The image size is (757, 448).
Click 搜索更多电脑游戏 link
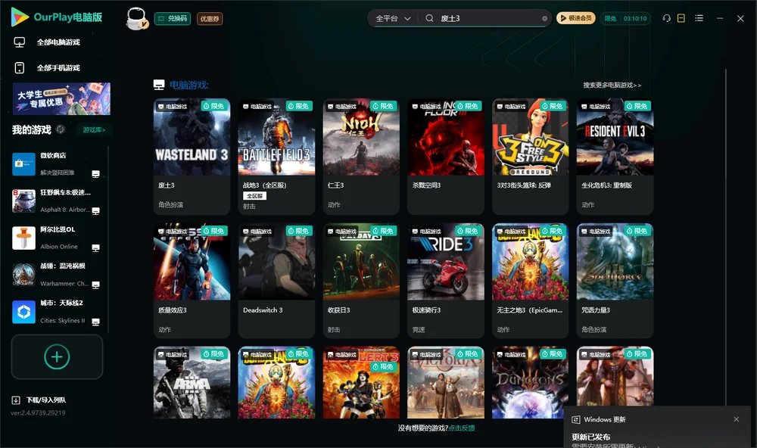(x=612, y=85)
